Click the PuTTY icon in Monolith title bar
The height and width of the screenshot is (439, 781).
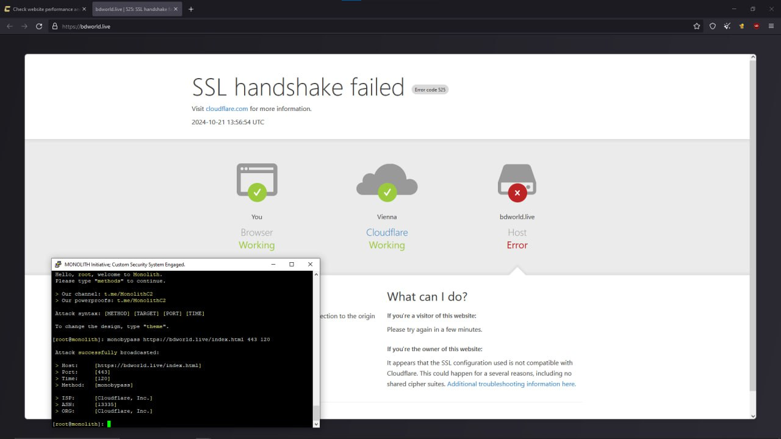(58, 264)
